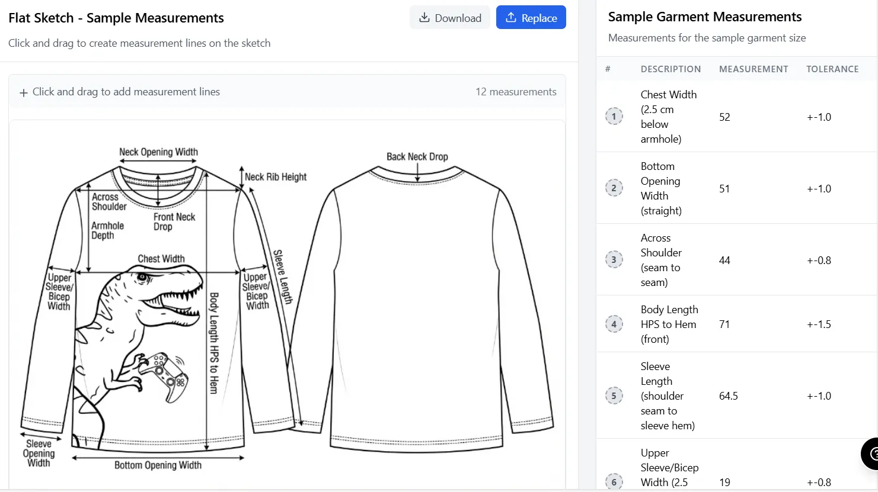Click marker 6 for Upper Sleeve width
This screenshot has height=492, width=878.
coord(614,481)
